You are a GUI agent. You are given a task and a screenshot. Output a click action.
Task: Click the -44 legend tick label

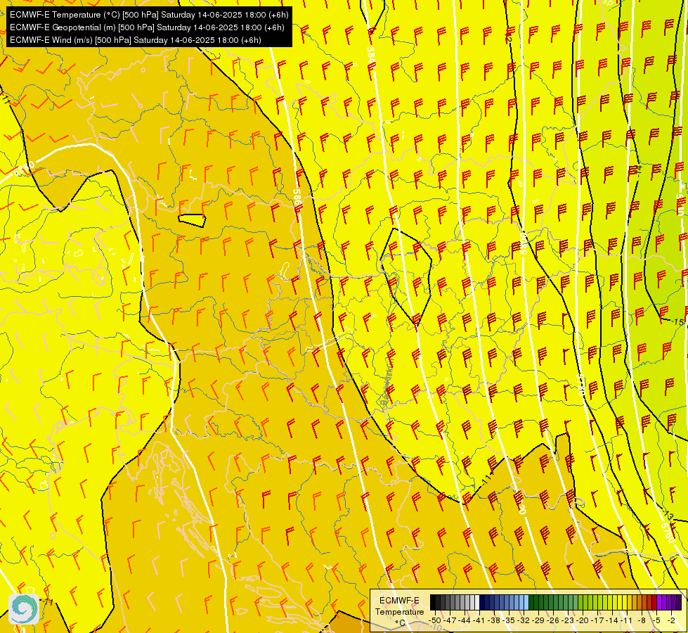[465, 620]
